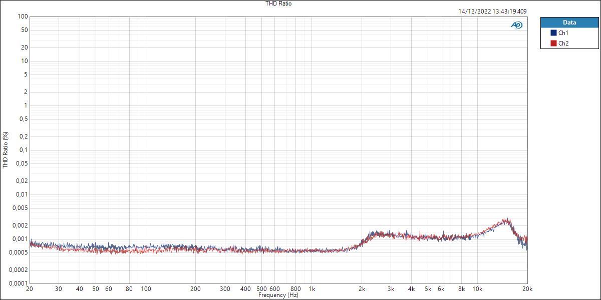Click the THD Ratio chart title
601x300 pixels.
click(x=277, y=3)
